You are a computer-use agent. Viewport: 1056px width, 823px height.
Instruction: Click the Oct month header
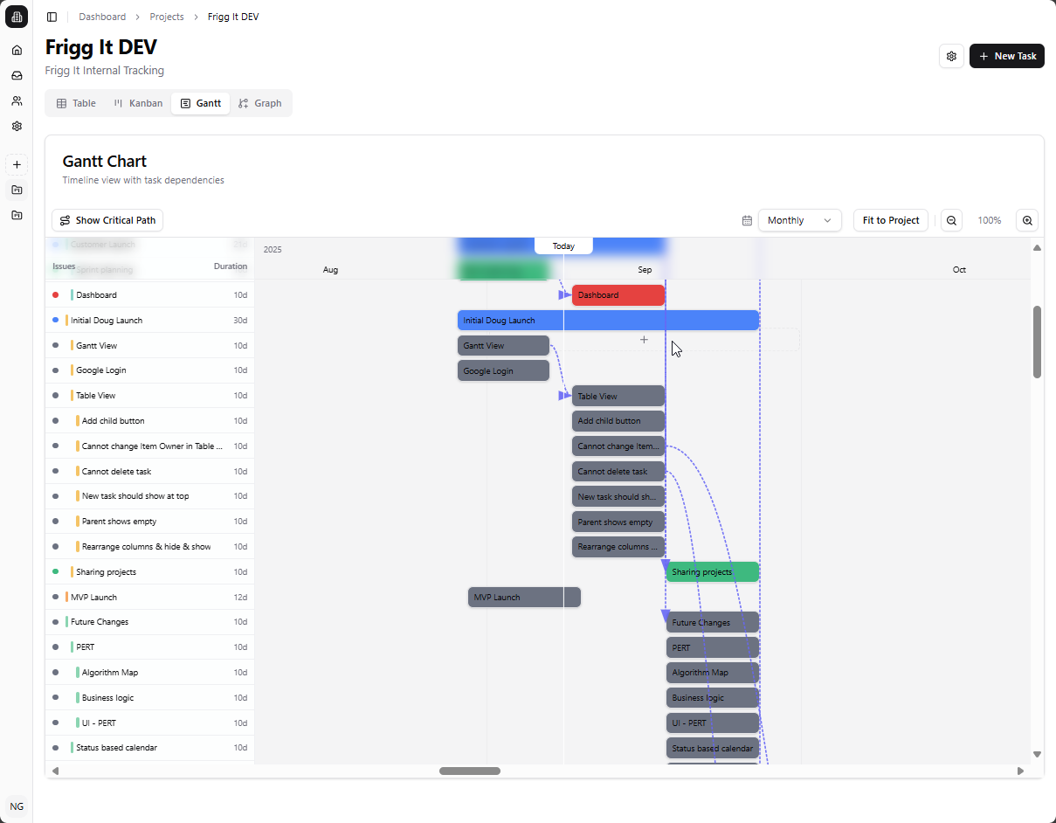(x=959, y=270)
